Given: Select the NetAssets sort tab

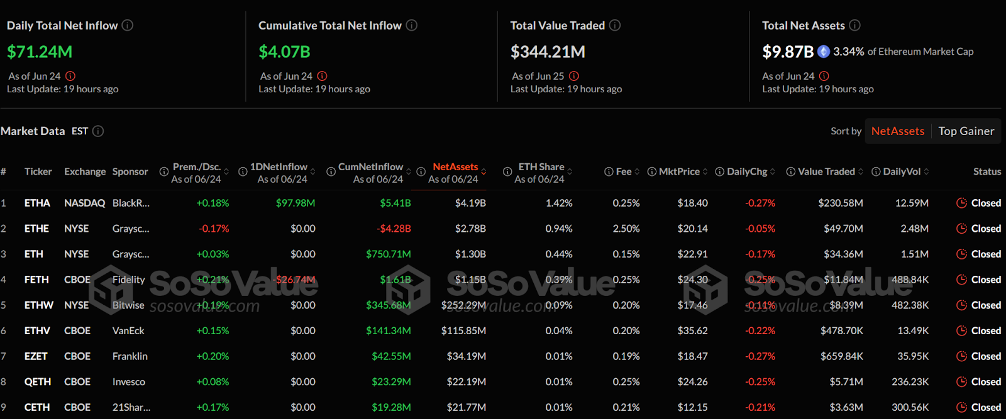Looking at the screenshot, I should (898, 131).
